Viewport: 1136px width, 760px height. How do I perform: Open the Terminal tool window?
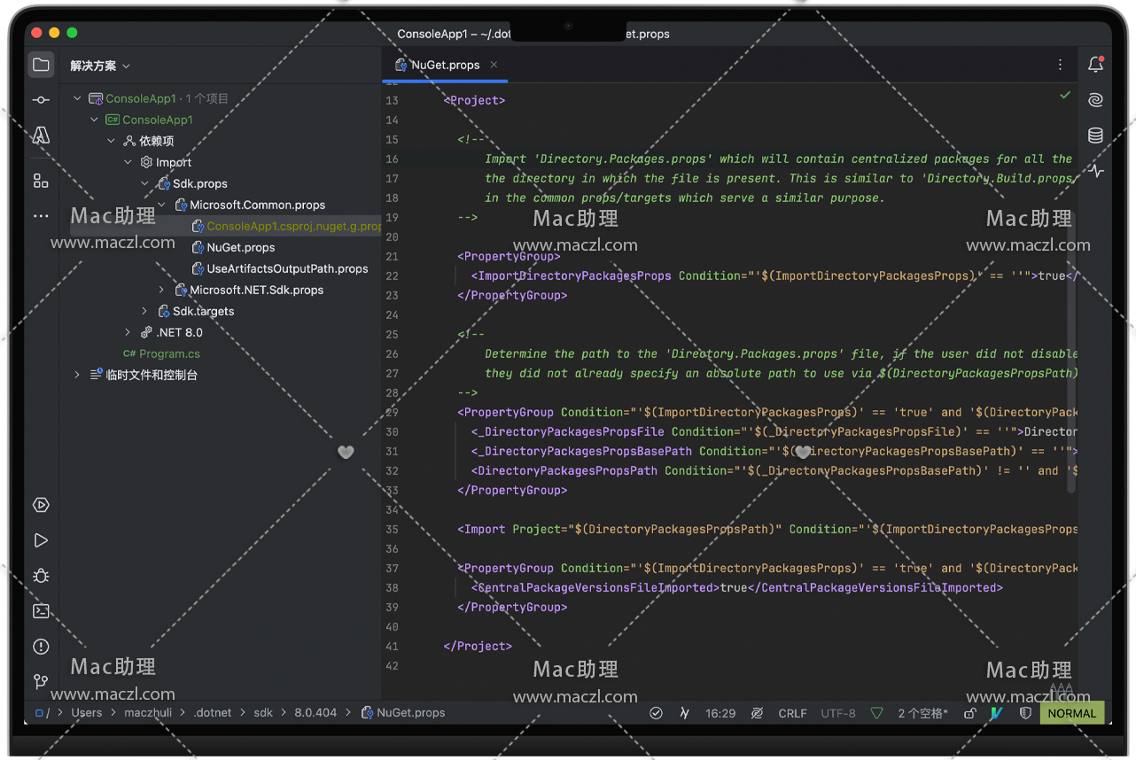coord(41,611)
